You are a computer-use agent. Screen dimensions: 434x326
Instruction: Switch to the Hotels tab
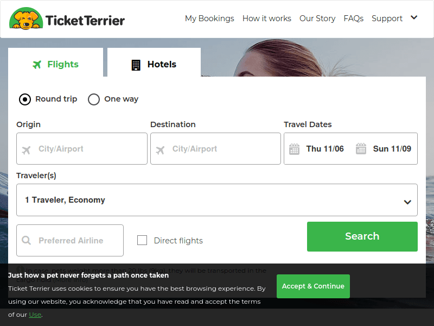click(154, 64)
